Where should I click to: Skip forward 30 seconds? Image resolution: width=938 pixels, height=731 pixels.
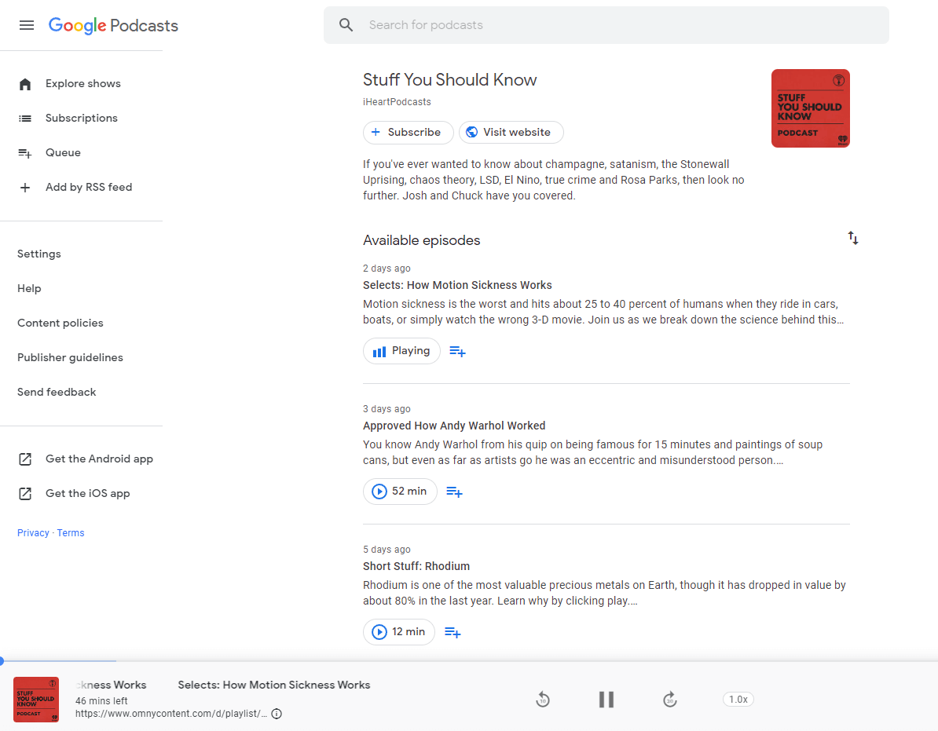(670, 700)
